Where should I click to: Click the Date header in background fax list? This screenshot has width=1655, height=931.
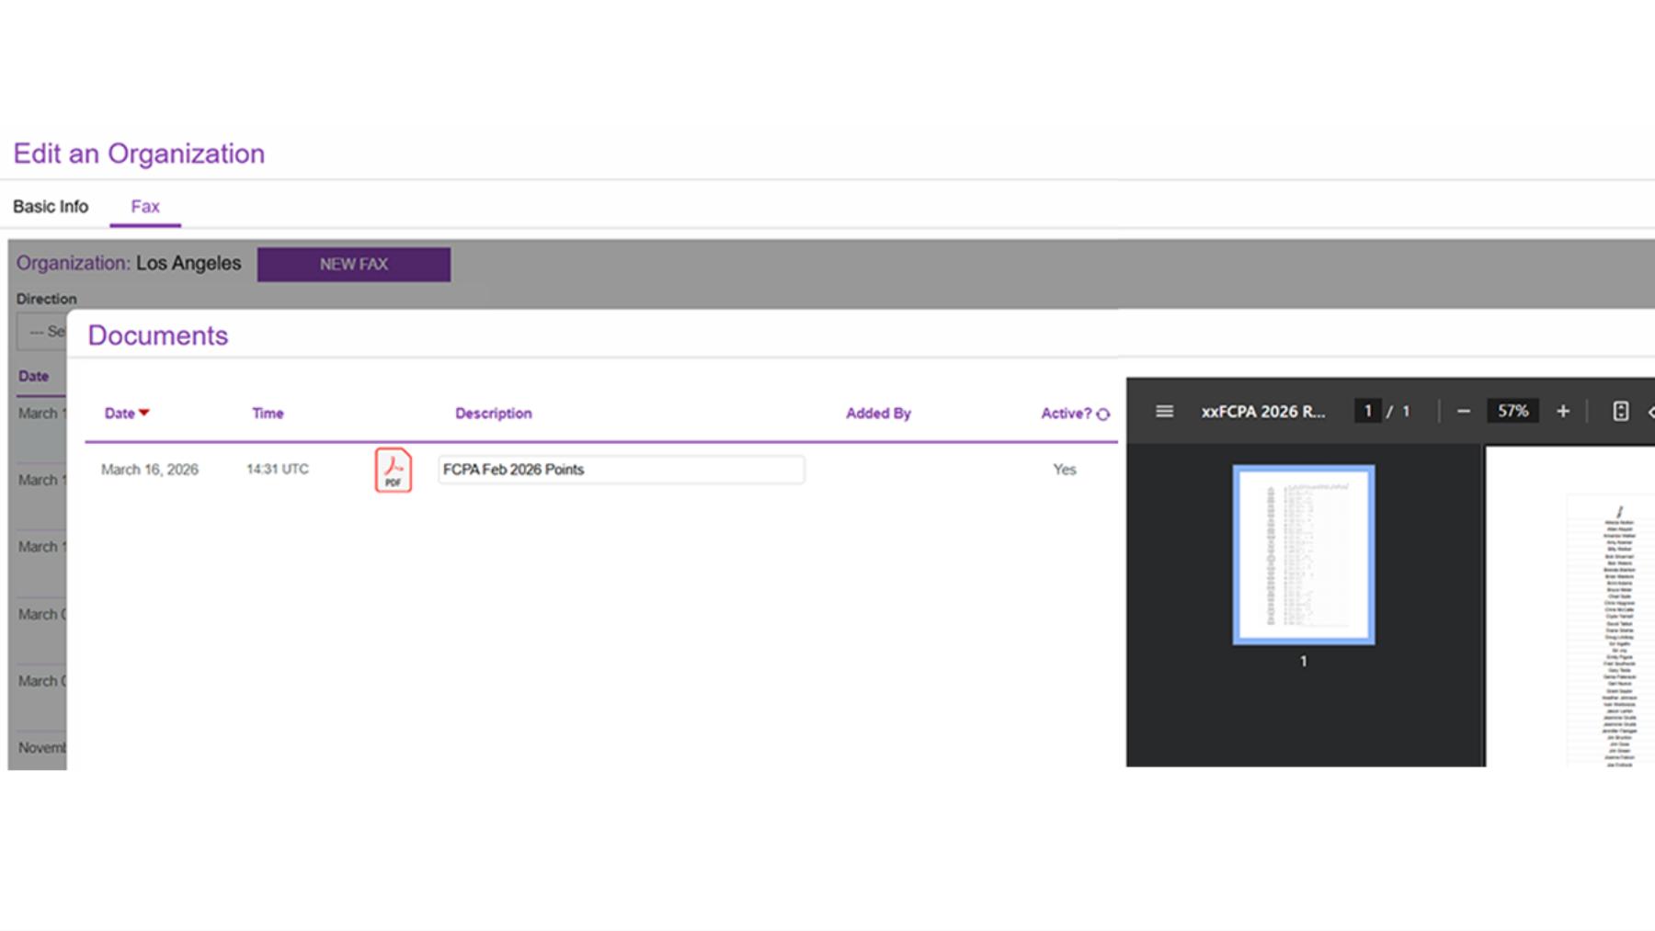tap(34, 376)
